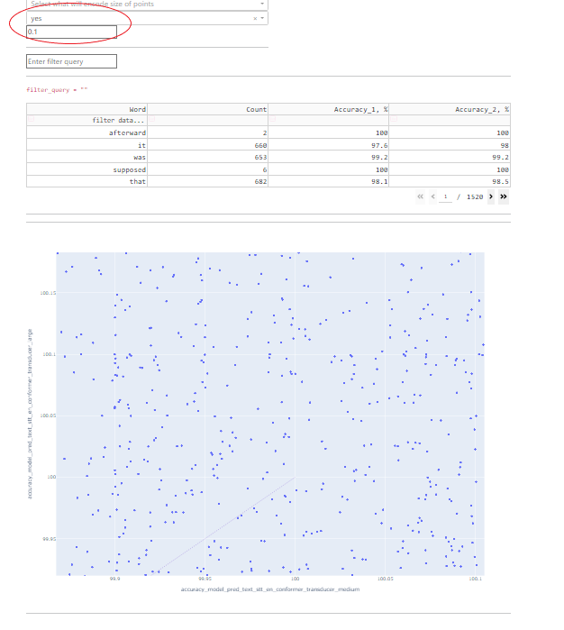Image resolution: width=564 pixels, height=630 pixels.
Task: Click the current page number field
Action: coord(445,196)
